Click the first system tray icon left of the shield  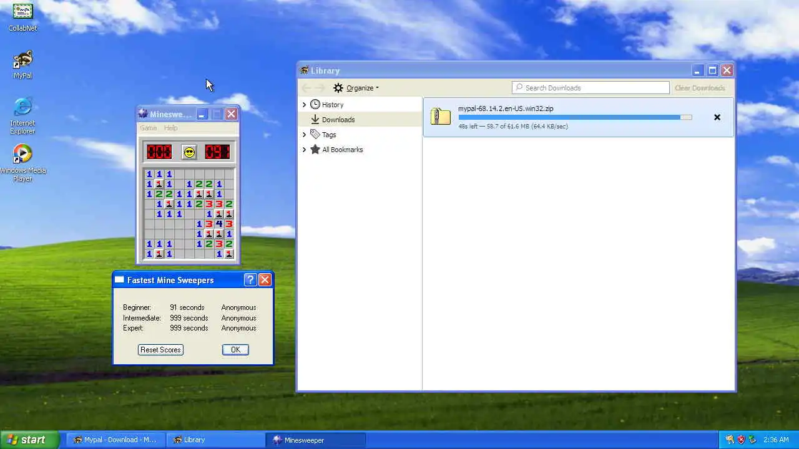(730, 440)
